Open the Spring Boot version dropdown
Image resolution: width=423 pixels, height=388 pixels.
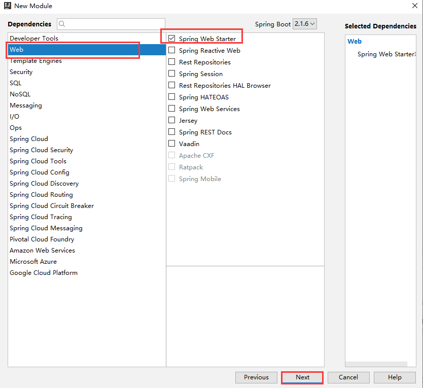tap(305, 24)
